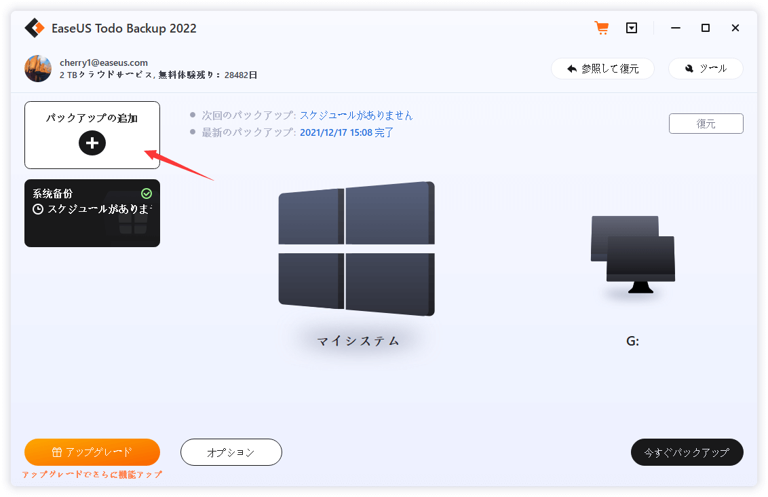Image resolution: width=768 pixels, height=497 pixels.
Task: Open 参照して復元 browse to recover
Action: coord(602,69)
